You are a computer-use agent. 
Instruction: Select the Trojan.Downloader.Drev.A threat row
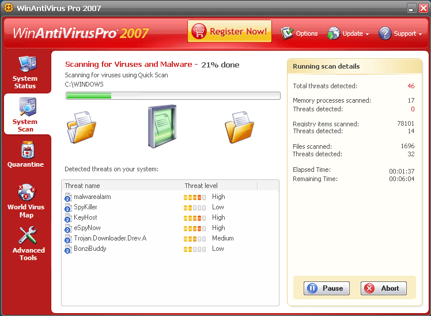[x=109, y=238]
